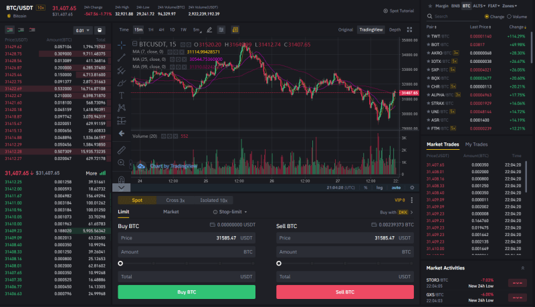Viewport: 535px width, 307px height.
Task: Toggle visibility of Volume indicator
Action: point(164,136)
